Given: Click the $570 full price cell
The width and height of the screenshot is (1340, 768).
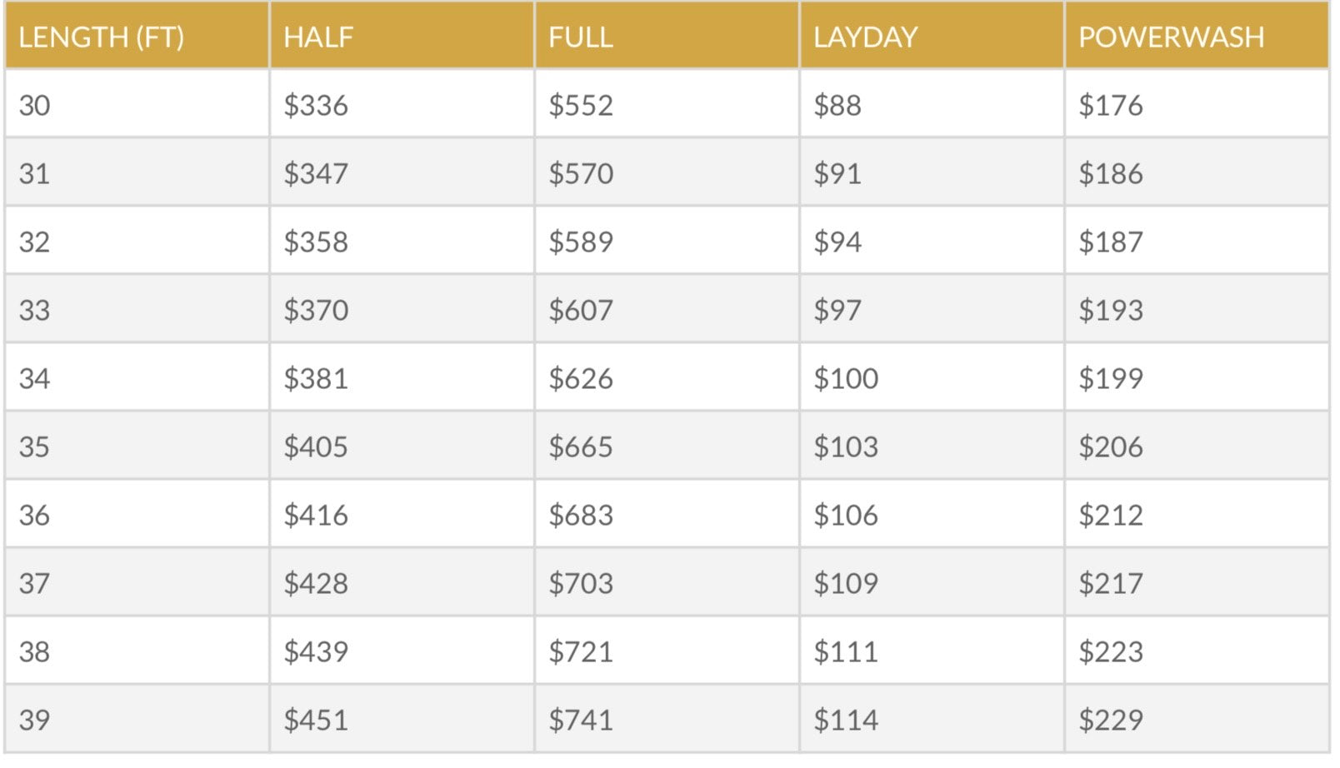Looking at the screenshot, I should tap(581, 174).
